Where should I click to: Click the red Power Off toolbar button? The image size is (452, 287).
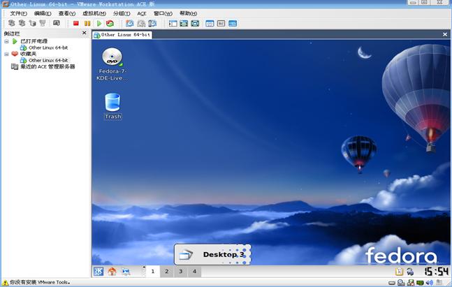[x=76, y=23]
